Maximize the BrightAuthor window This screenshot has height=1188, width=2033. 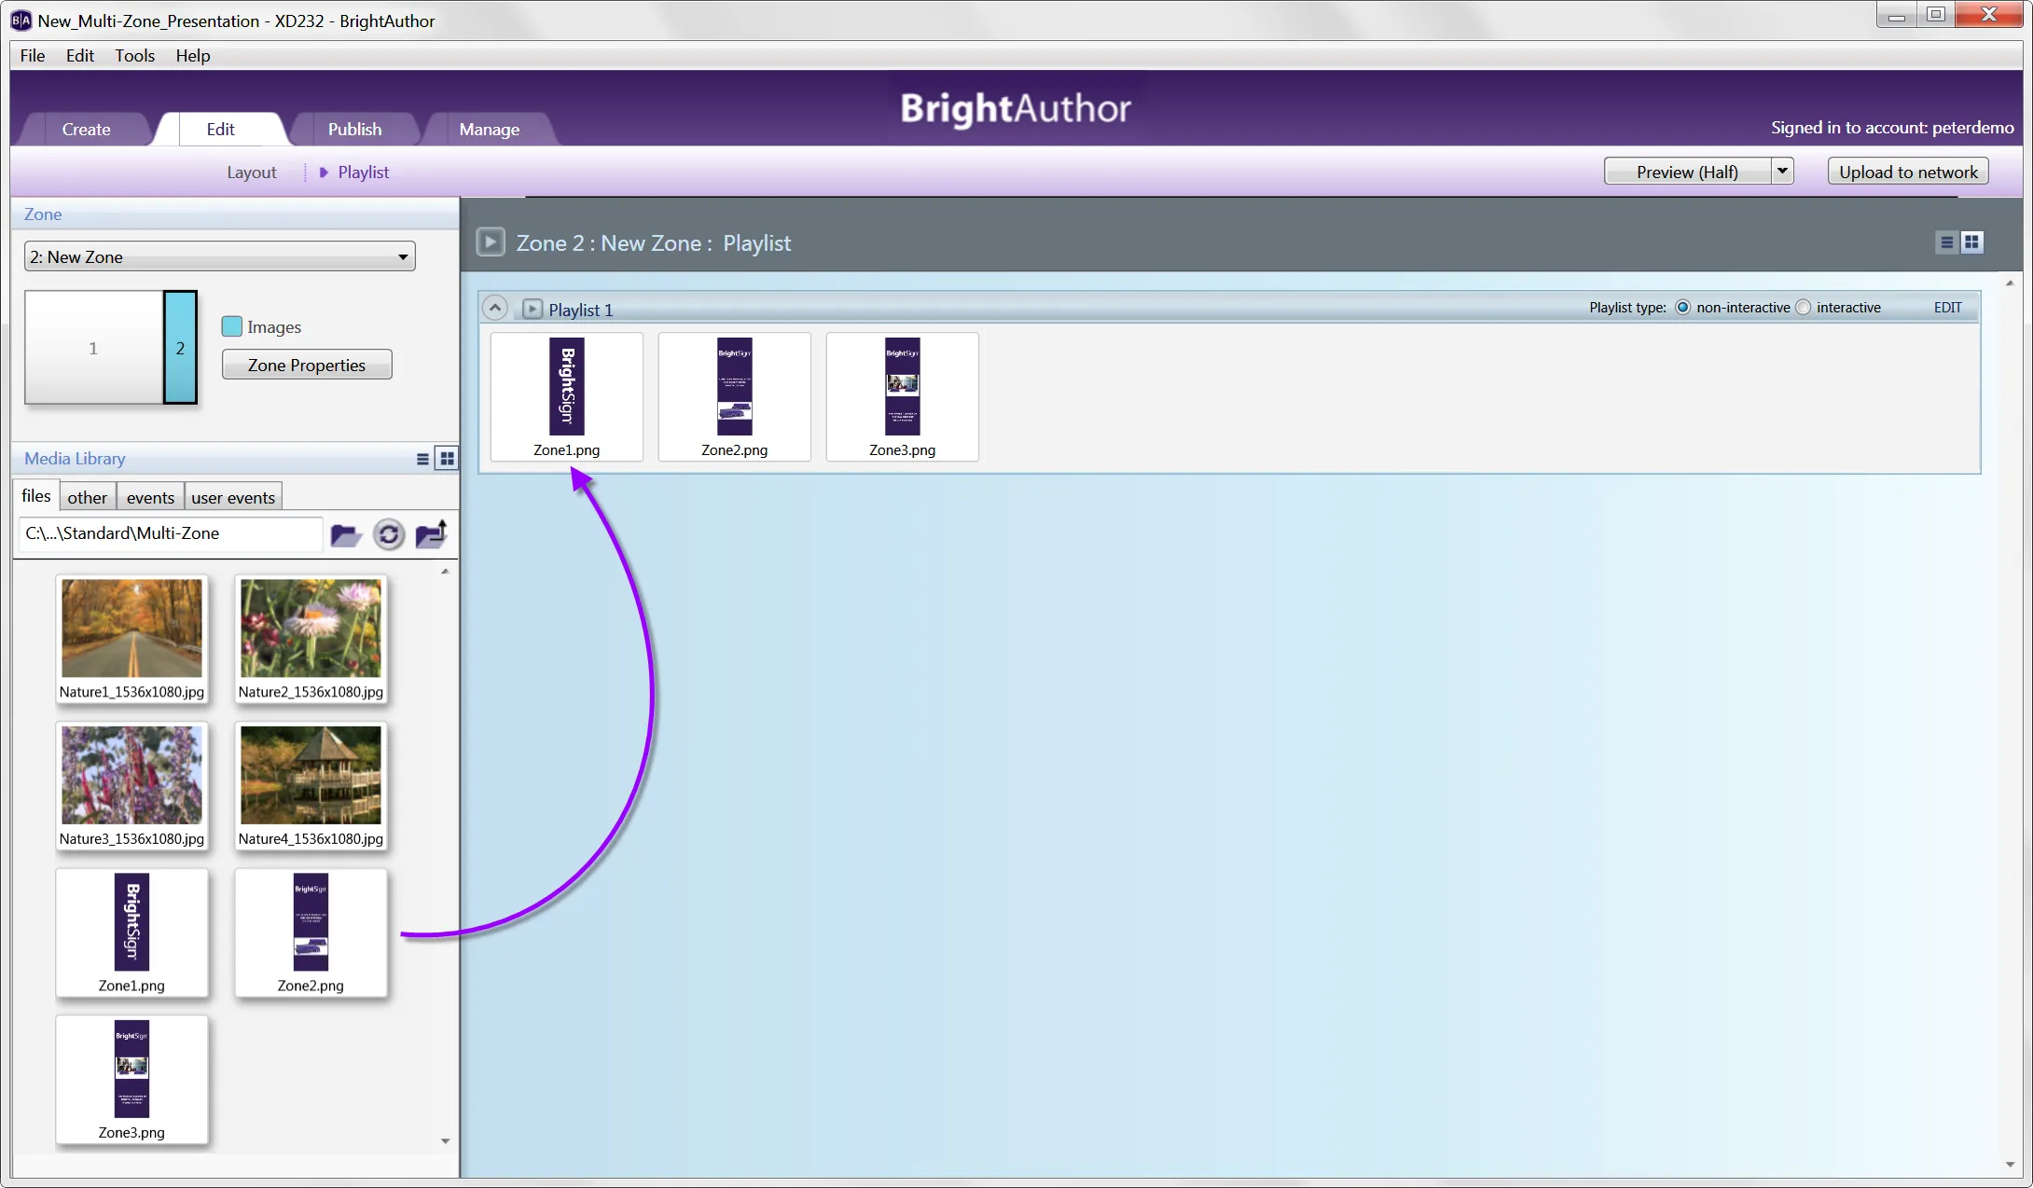point(1936,16)
